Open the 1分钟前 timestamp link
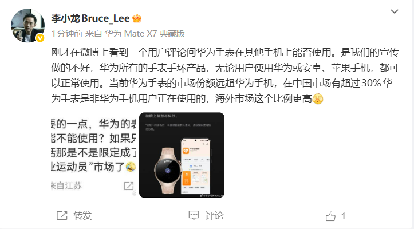Viewport: 414px width, 229px height. tap(67, 34)
